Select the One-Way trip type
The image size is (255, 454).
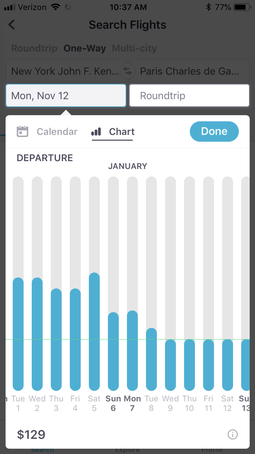pyautogui.click(x=85, y=48)
